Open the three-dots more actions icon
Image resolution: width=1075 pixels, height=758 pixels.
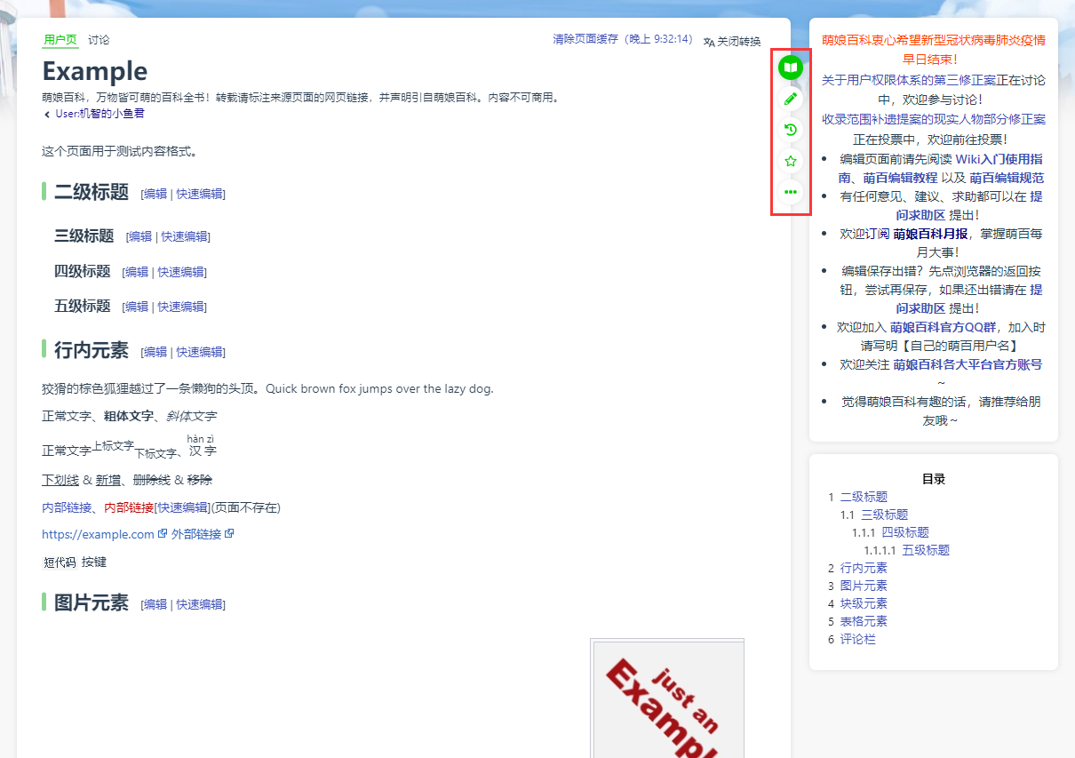[790, 192]
